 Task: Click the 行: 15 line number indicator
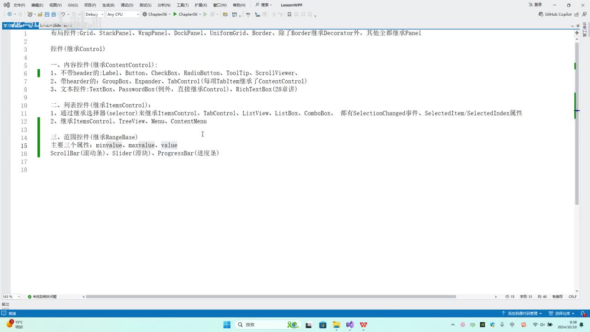click(x=510, y=296)
